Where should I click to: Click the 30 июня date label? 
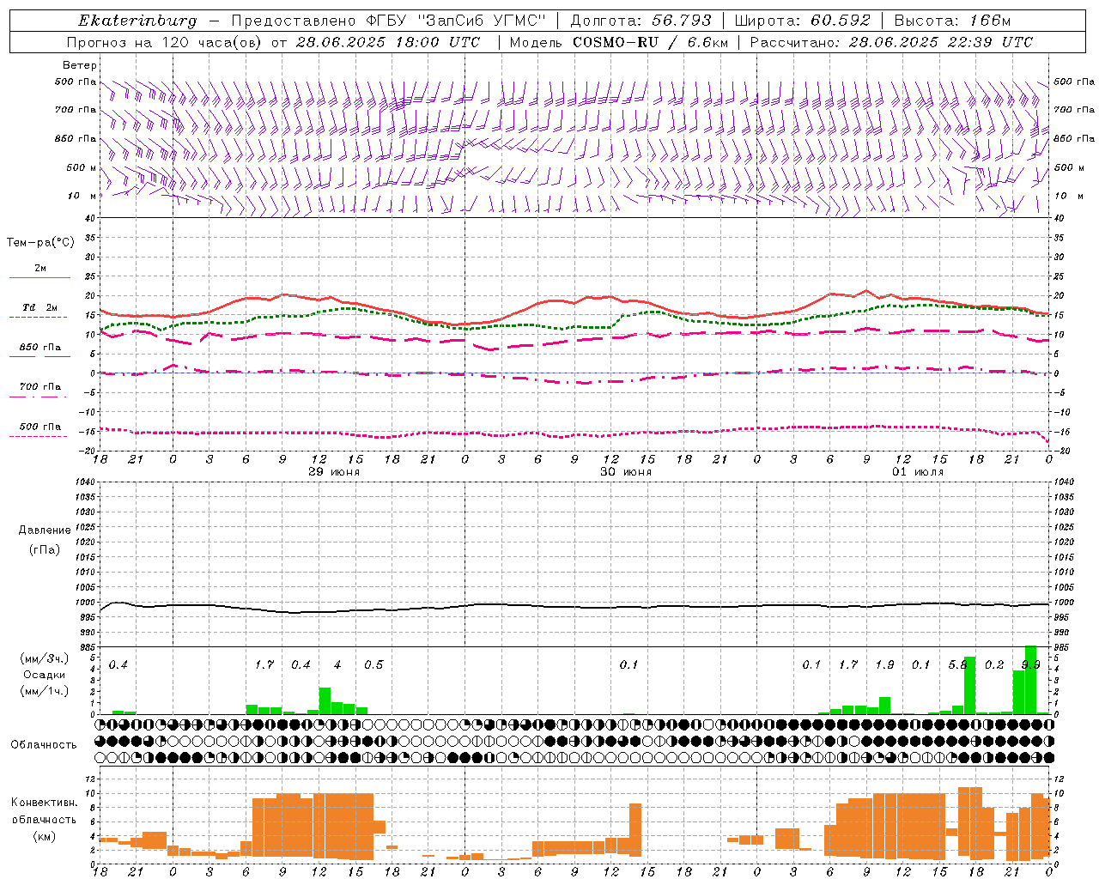point(626,472)
